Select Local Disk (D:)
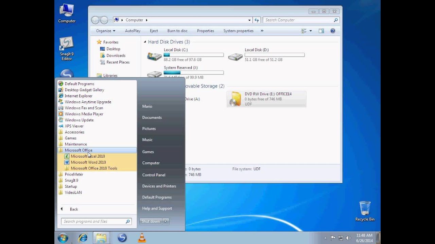The height and width of the screenshot is (244, 435). pos(266,55)
